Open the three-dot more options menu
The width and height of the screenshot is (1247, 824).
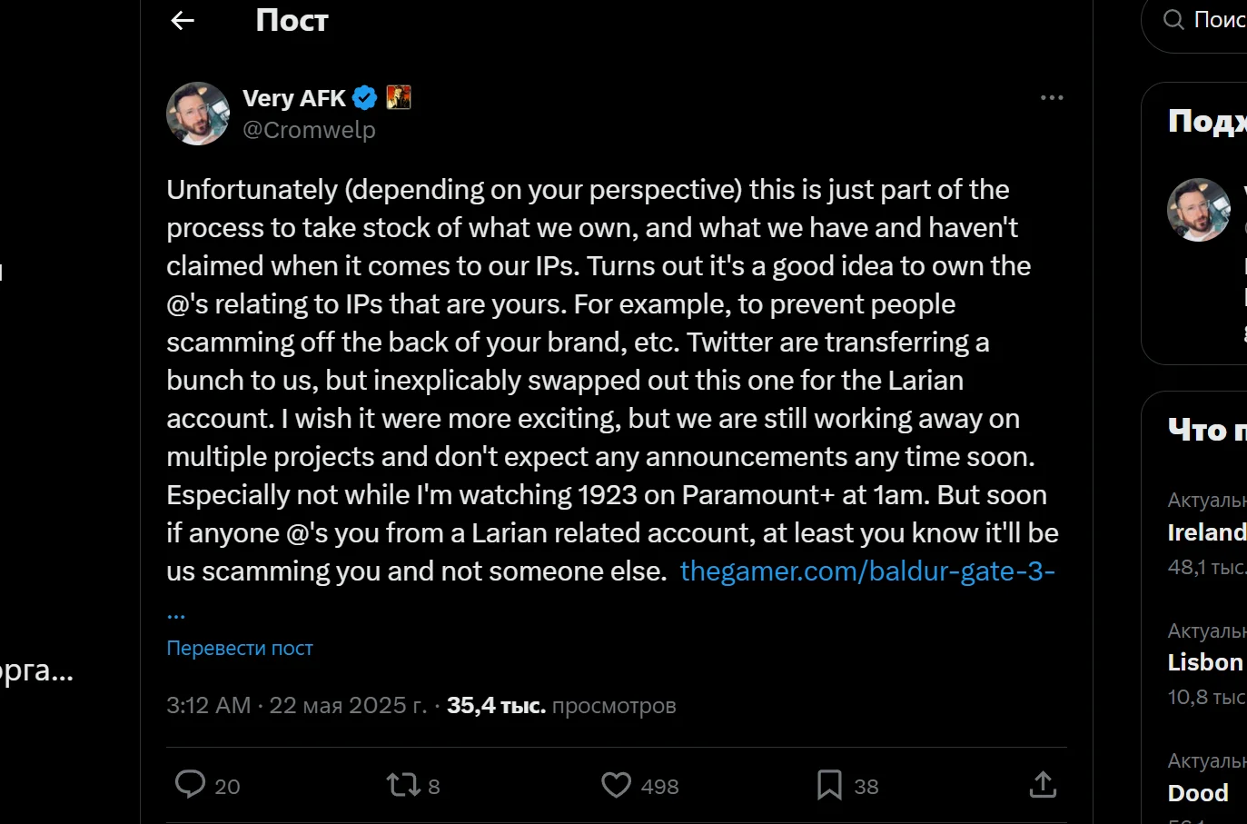pos(1052,97)
